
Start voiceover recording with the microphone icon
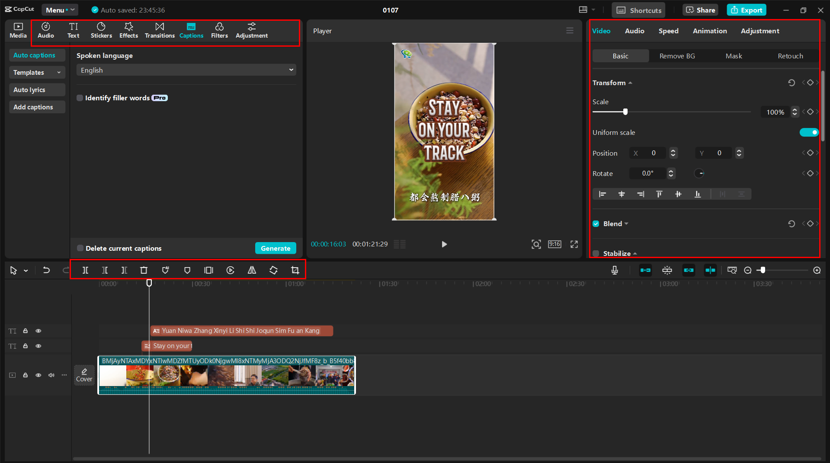pos(615,270)
